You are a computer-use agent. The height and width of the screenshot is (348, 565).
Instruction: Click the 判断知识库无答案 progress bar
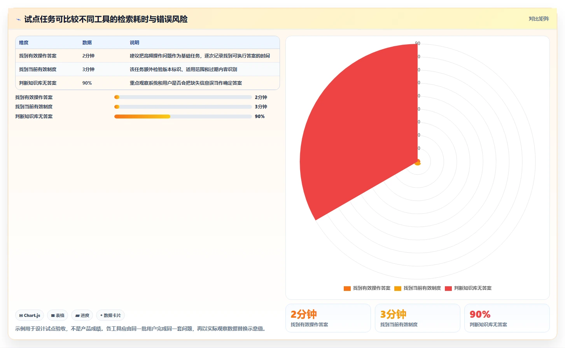tap(183, 117)
